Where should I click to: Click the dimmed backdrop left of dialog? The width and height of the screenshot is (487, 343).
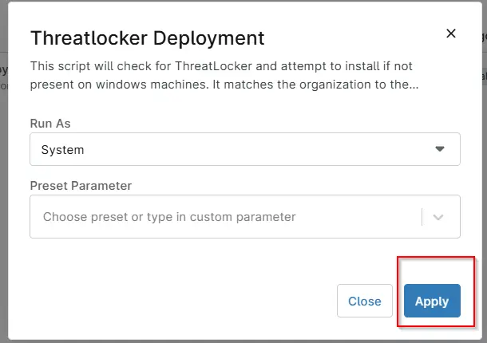pos(3,186)
